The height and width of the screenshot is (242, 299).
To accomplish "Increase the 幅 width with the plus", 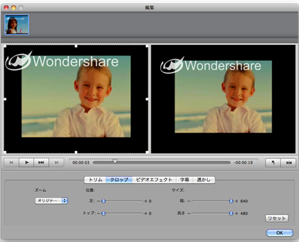I will [237, 201].
